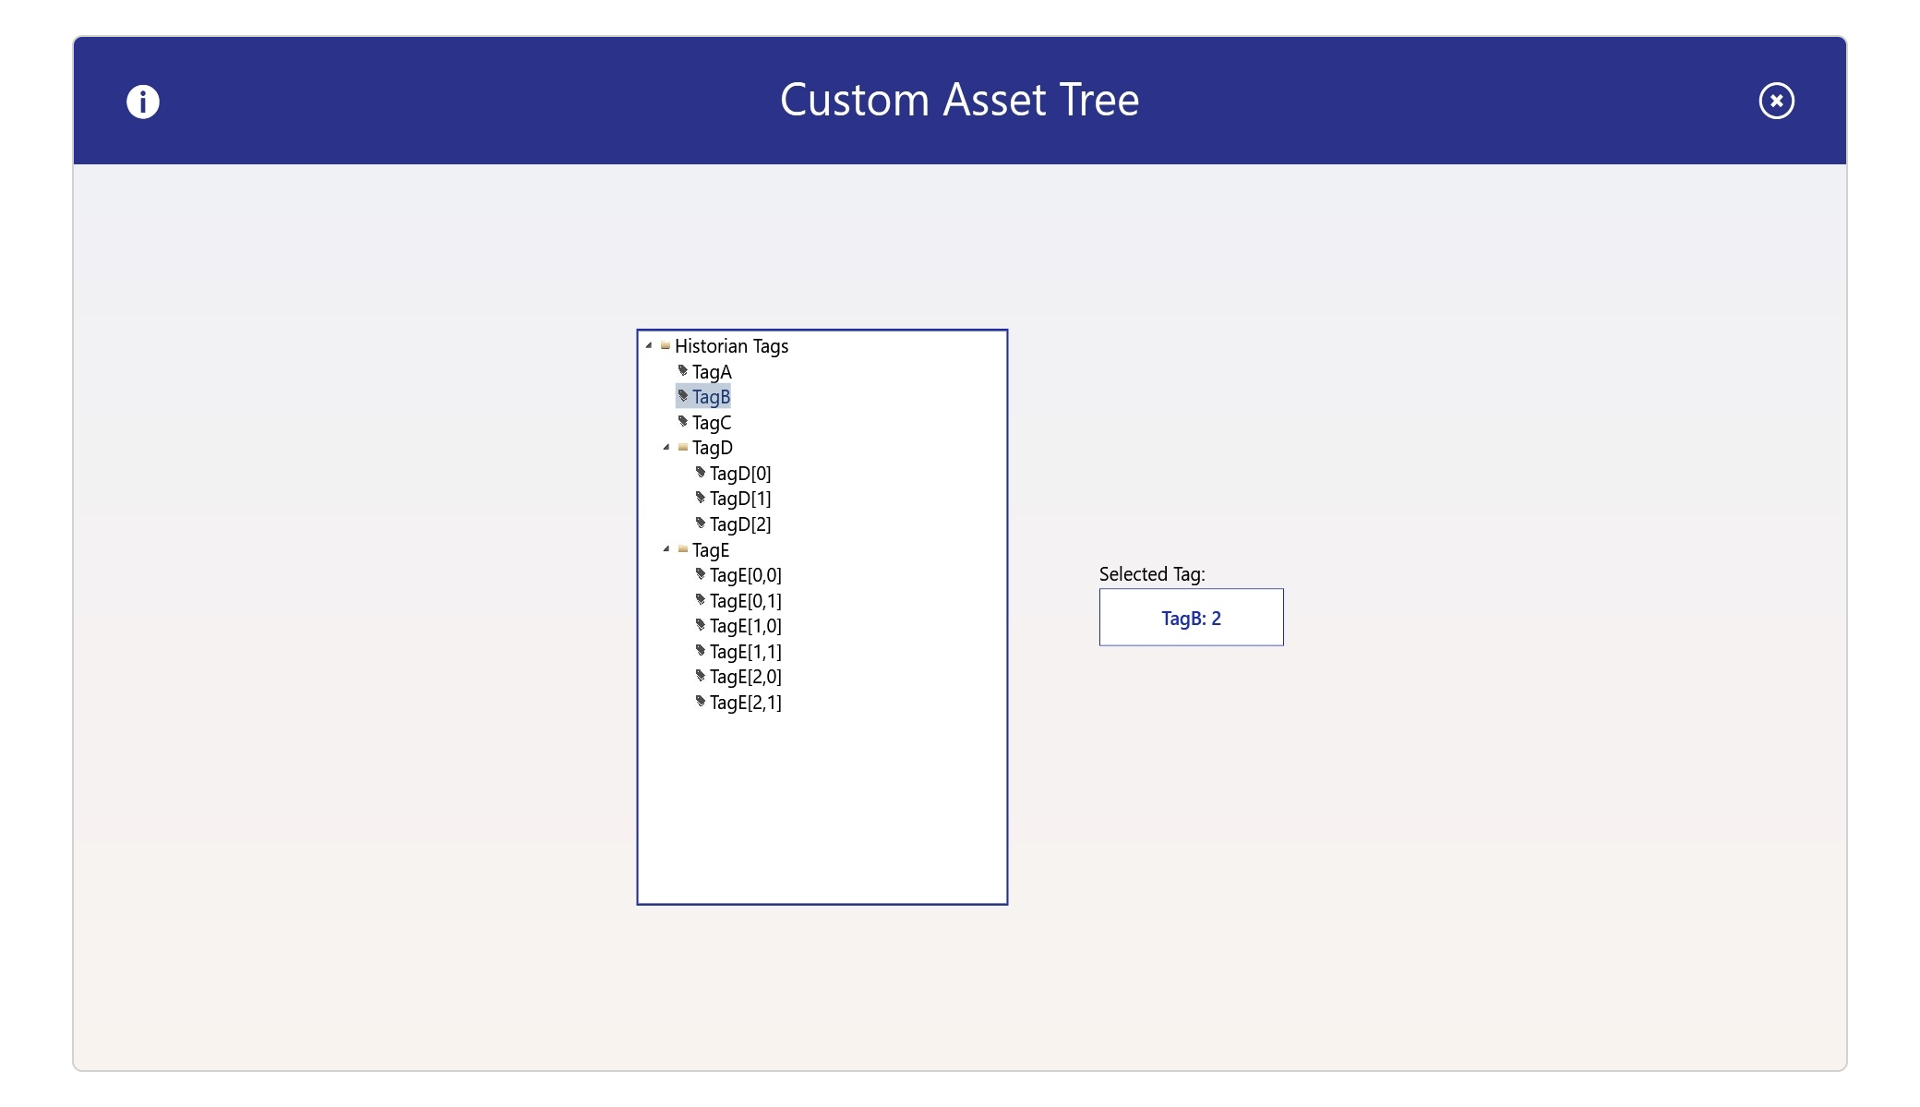Click the tag icon beside TagD[1]
This screenshot has width=1920, height=1107.
[x=701, y=499]
